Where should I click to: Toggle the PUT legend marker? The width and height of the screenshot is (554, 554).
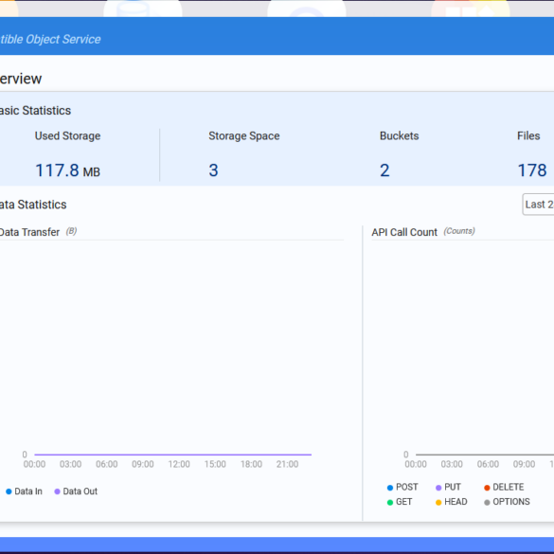pyautogui.click(x=438, y=488)
